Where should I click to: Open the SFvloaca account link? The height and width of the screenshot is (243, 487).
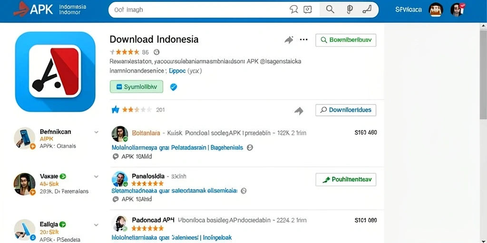409,9
